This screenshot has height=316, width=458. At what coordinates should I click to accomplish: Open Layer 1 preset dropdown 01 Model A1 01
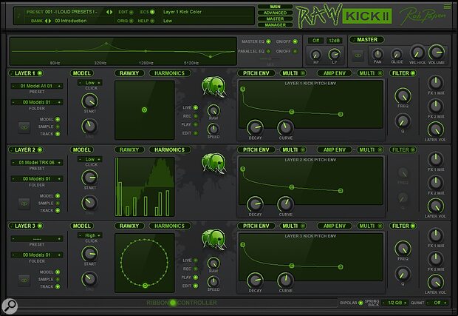37,86
